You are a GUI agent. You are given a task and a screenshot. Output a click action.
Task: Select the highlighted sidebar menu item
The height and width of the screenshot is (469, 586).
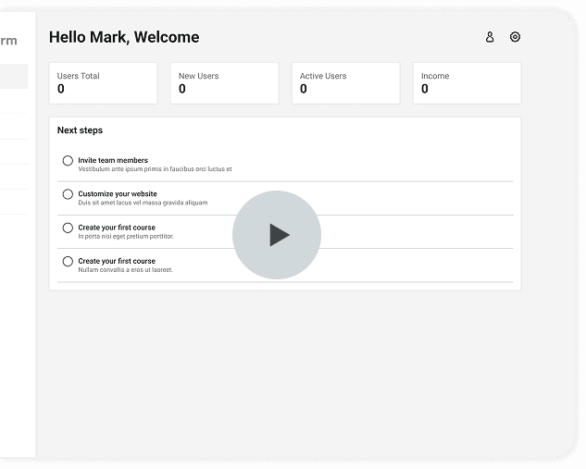point(14,76)
